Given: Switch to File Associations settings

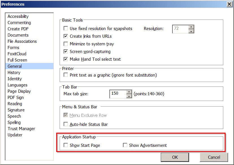Looking at the screenshot, I should 22,41.
